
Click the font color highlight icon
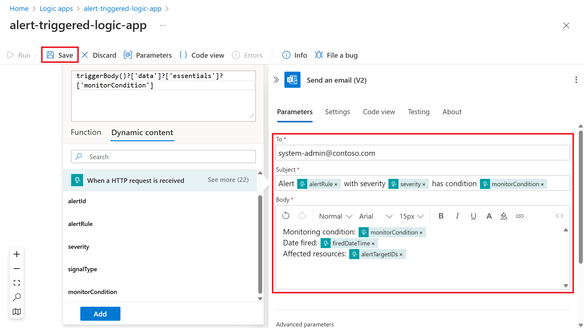pos(504,215)
